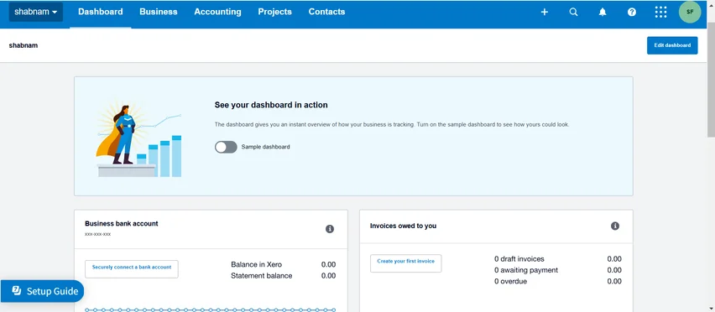
Task: Open the apps grid icon
Action: 660,13
